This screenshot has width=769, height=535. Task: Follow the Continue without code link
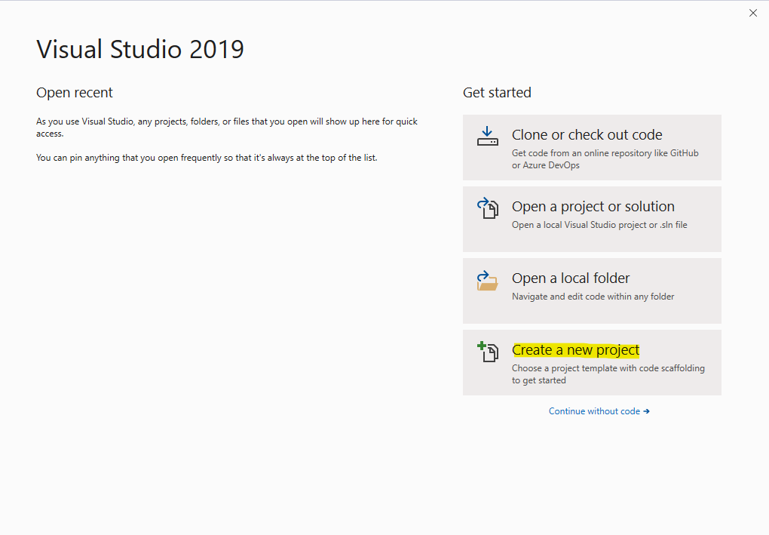[599, 411]
